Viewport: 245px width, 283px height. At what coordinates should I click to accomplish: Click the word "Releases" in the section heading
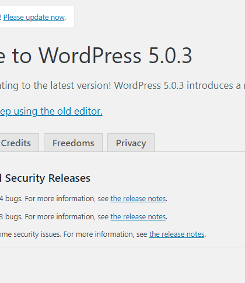[x=69, y=178]
